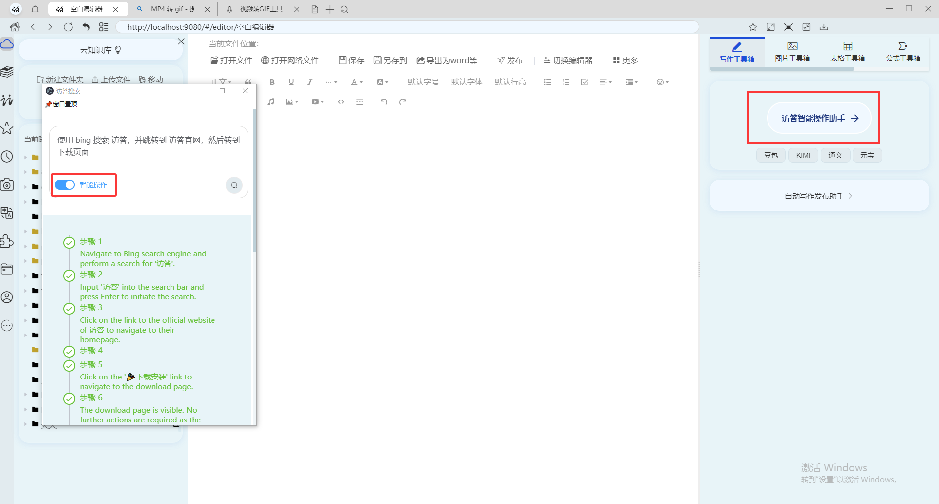The image size is (939, 504).
Task: Apply underline with the U icon
Action: coord(291,82)
